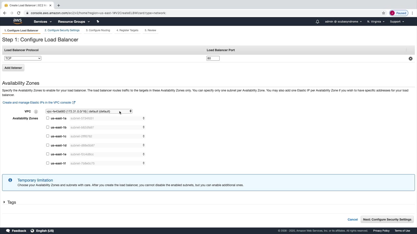
Task: Open the VPC selection dropdown
Action: click(89, 111)
